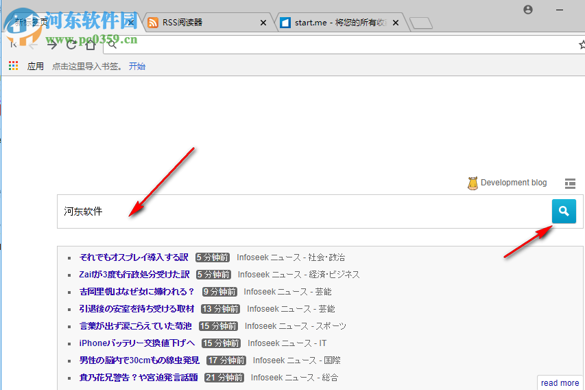
Task: Open headline 引退後の安室を待ち受ける取材
Action: pos(136,309)
